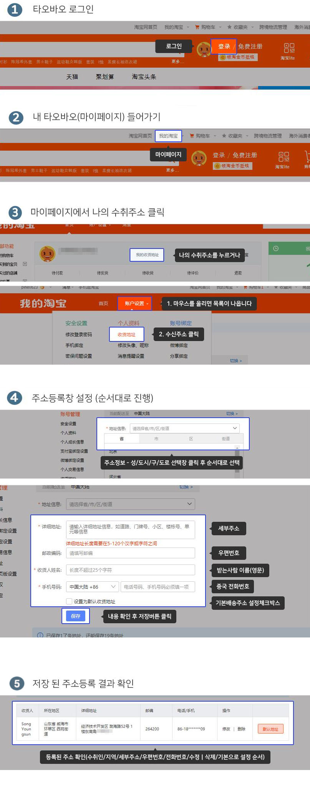Screen dimensions: 310x790
Task: Open the 聚划算 tab
Action: pyautogui.click(x=105, y=77)
